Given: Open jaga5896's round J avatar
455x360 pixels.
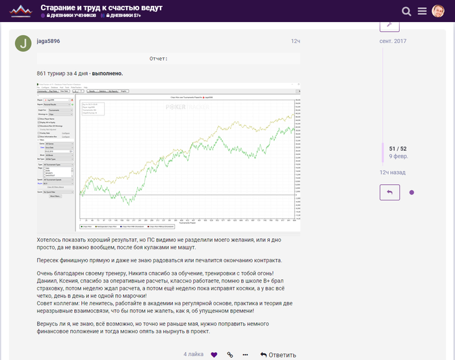Looking at the screenshot, I should 23,44.
